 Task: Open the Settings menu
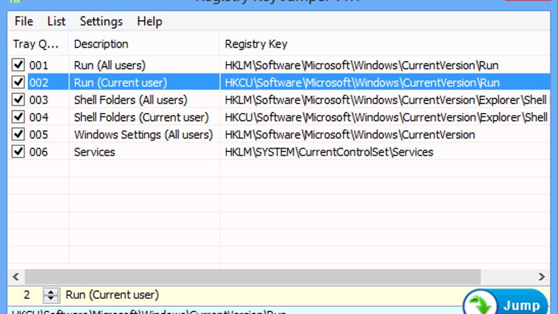(x=101, y=21)
